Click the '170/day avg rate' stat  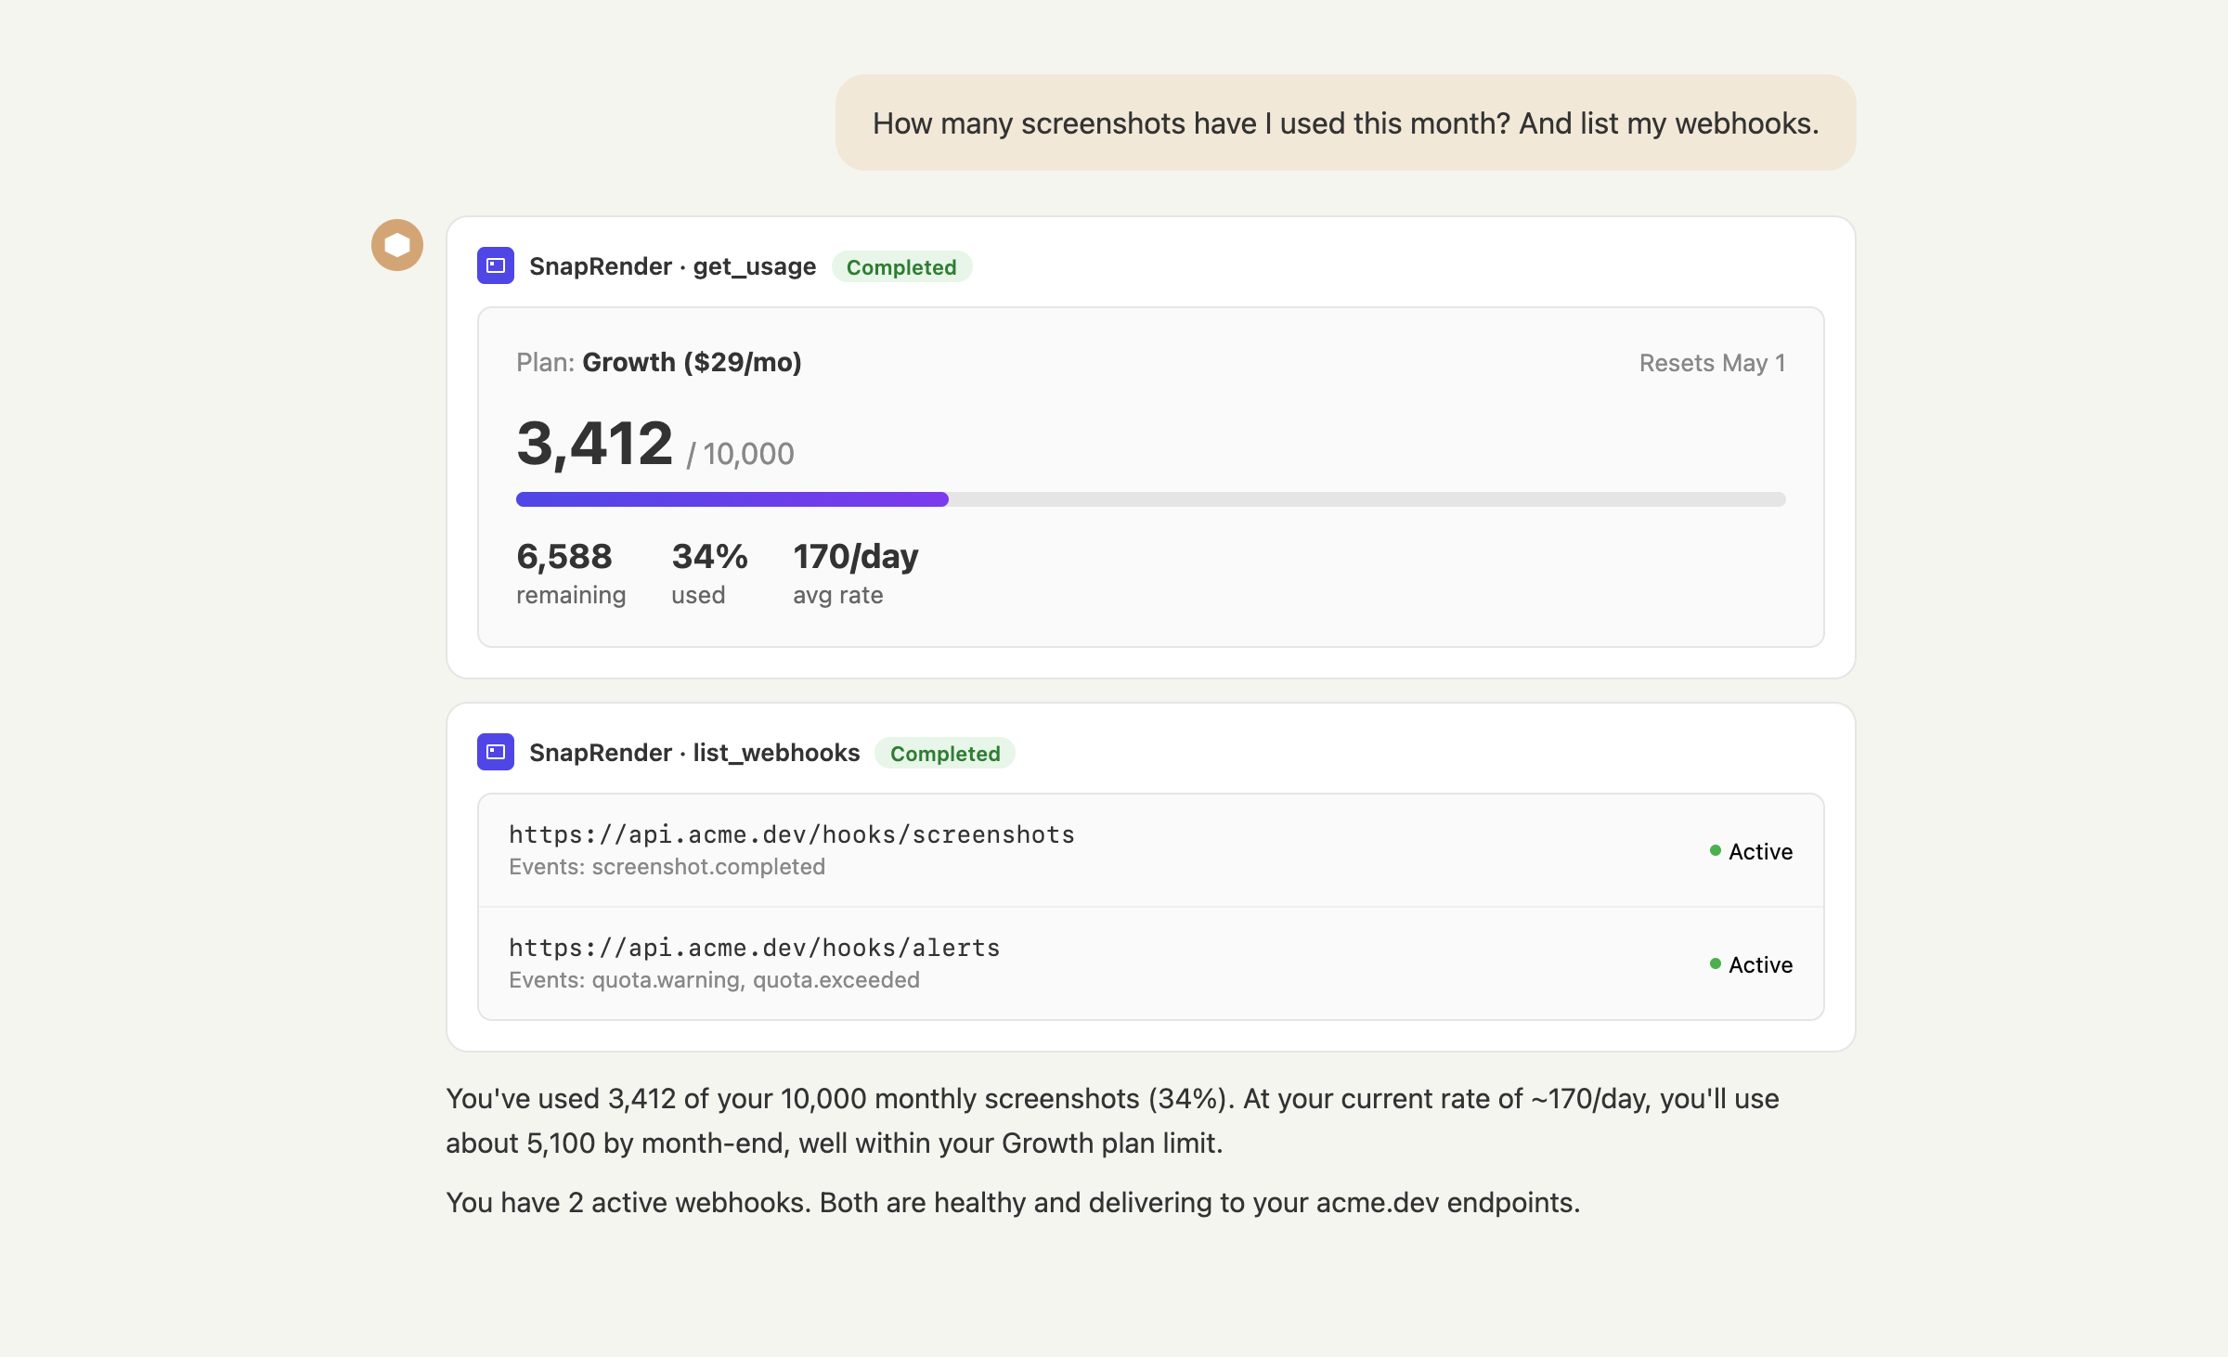[x=855, y=574]
